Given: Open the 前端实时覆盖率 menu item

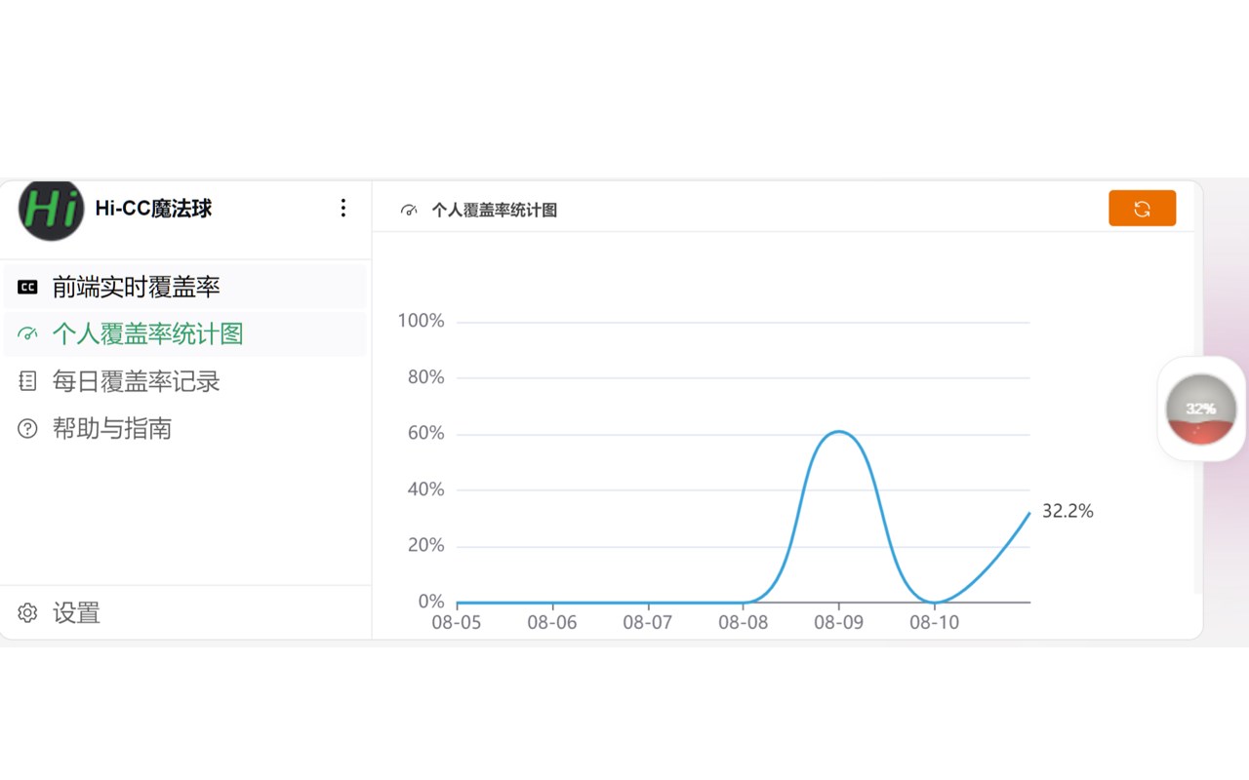Looking at the screenshot, I should click(136, 287).
